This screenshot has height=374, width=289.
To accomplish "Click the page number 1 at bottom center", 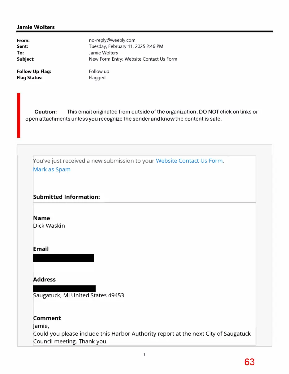I will [x=144, y=355].
